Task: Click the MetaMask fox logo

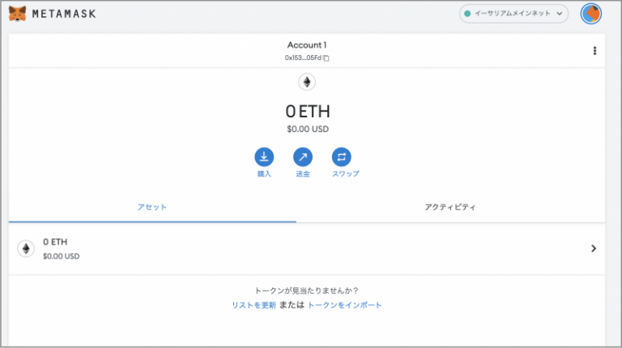Action: [x=17, y=14]
